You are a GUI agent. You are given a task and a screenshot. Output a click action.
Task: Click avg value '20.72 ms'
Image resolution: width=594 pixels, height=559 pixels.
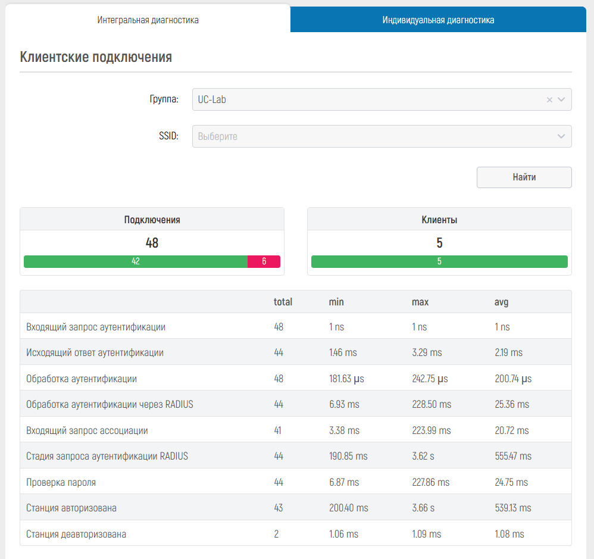(512, 430)
